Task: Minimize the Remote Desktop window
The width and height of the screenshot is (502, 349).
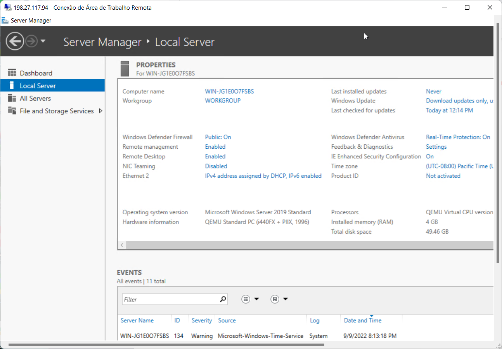Action: 444,7
